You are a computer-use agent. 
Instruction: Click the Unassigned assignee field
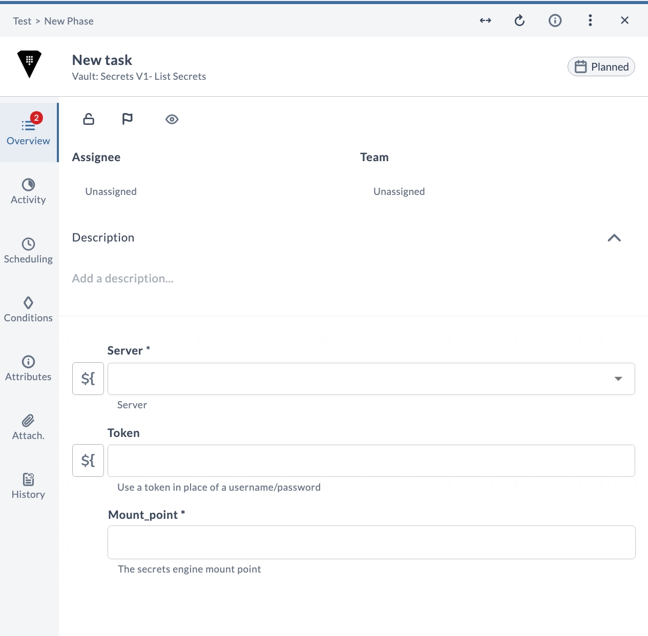pyautogui.click(x=111, y=191)
